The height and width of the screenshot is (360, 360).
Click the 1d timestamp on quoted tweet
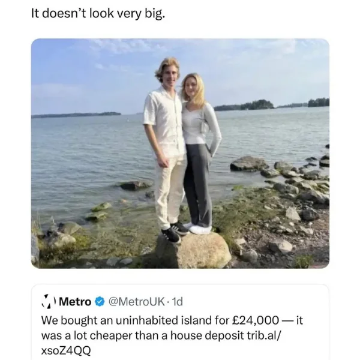pyautogui.click(x=177, y=302)
